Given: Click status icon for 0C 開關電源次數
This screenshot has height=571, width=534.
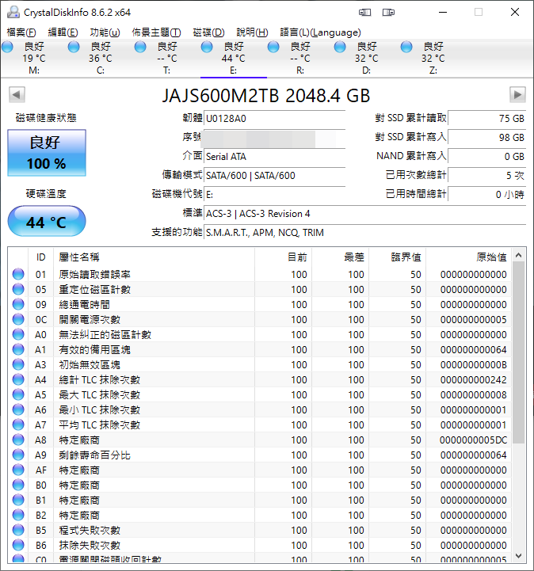Looking at the screenshot, I should pyautogui.click(x=18, y=319).
